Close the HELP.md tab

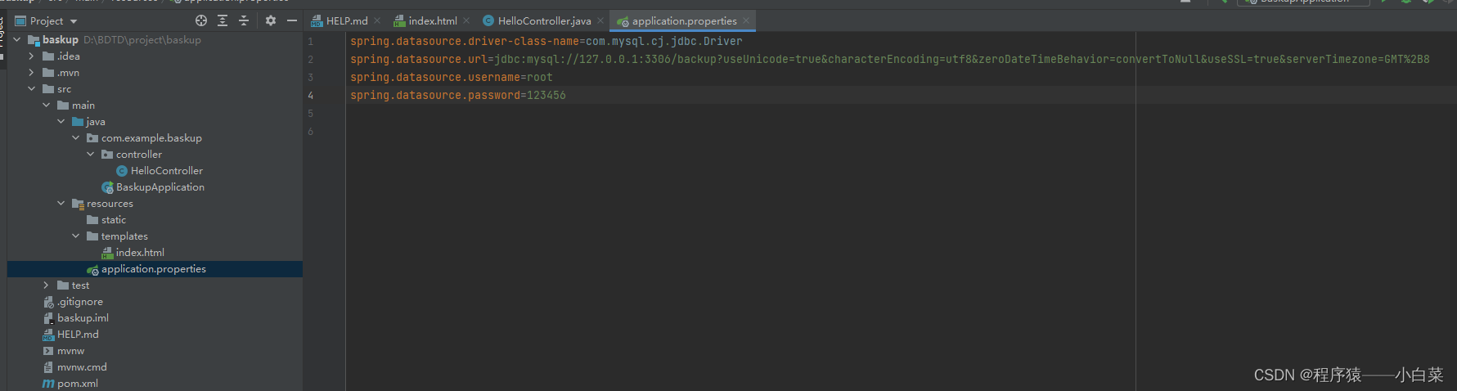377,20
